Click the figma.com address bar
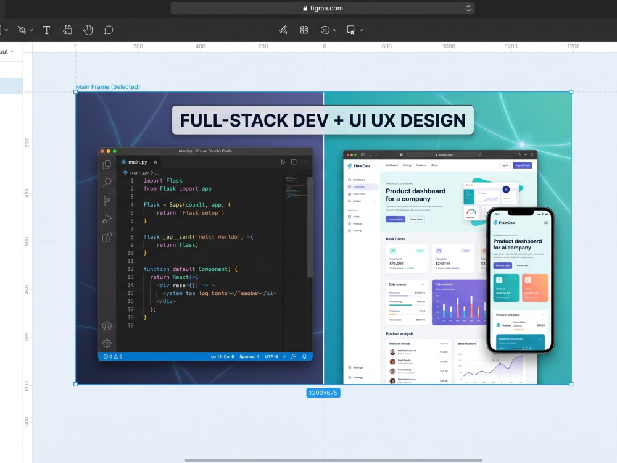 pyautogui.click(x=323, y=8)
